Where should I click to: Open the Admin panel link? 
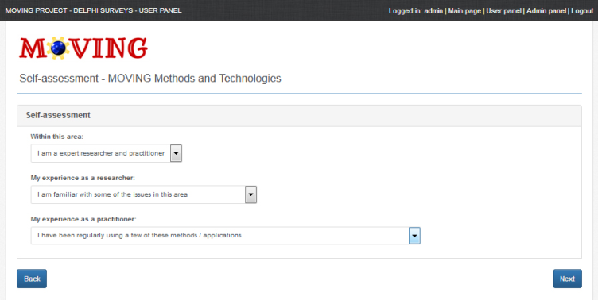[546, 11]
